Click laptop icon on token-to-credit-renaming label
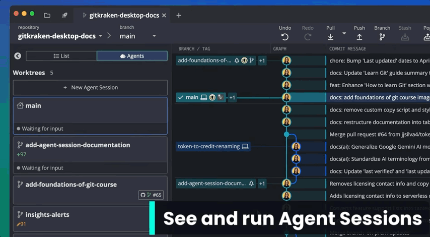 click(245, 147)
